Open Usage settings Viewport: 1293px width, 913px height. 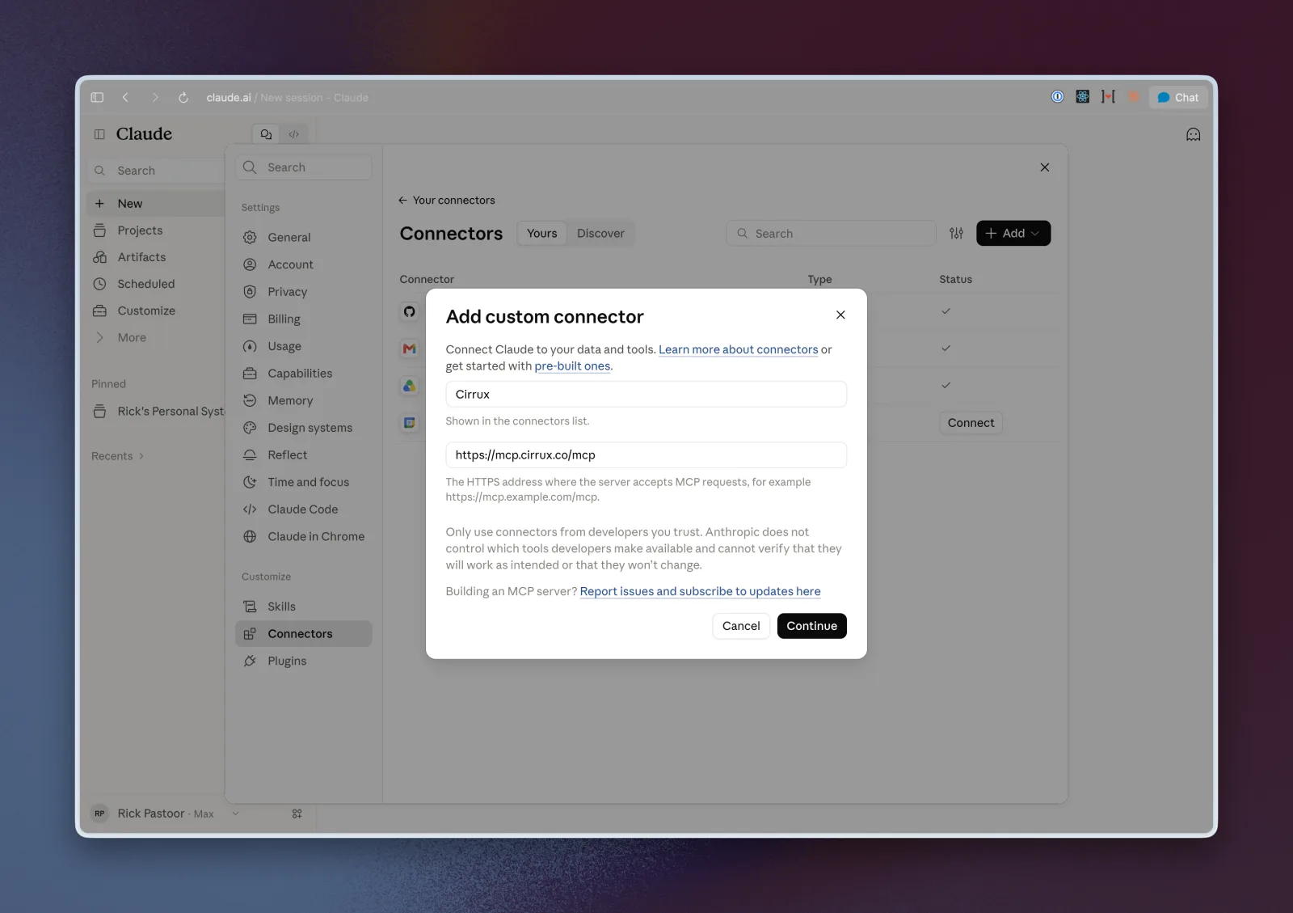304,346
